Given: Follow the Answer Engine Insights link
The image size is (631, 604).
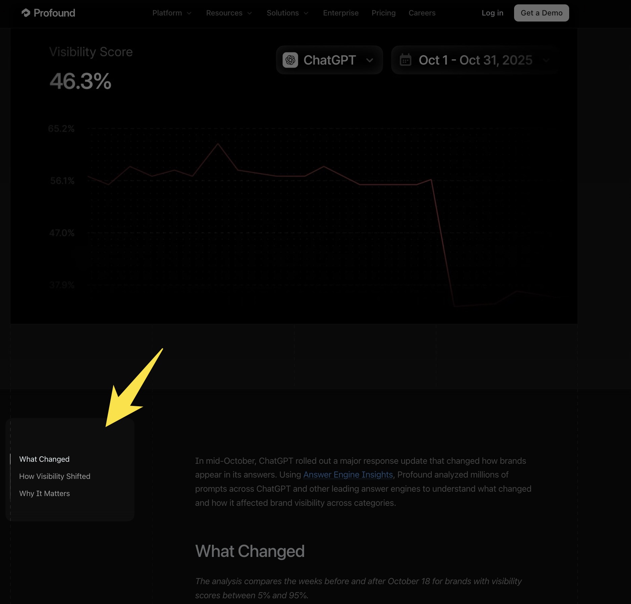Looking at the screenshot, I should (348, 475).
